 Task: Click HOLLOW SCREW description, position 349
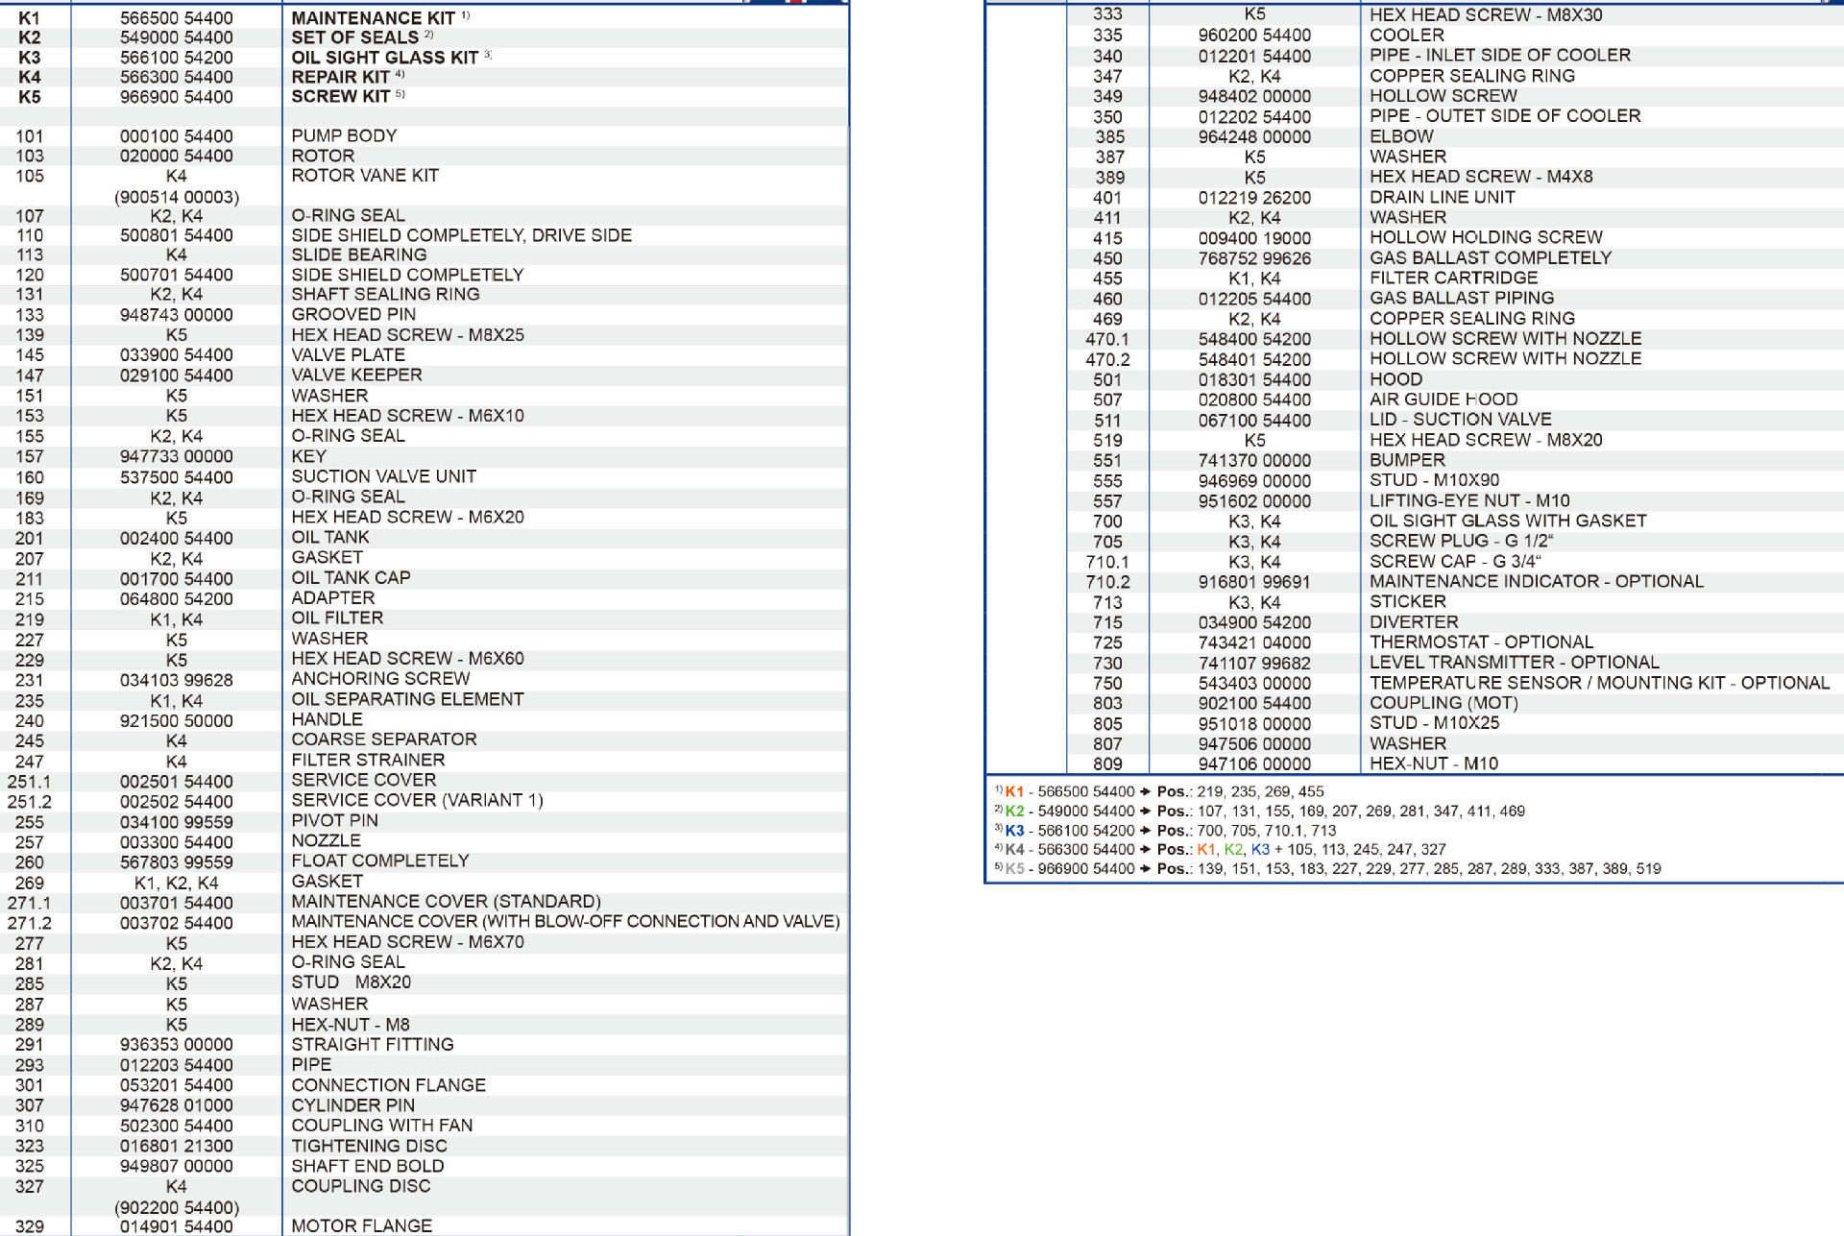point(1443,96)
